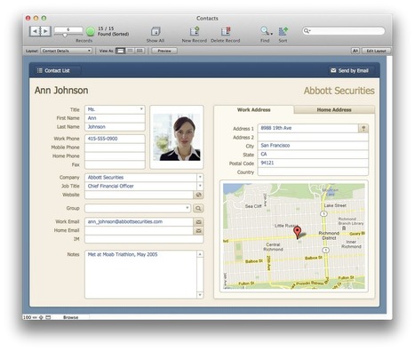Click envelope icon next to Work Email

[x=198, y=222]
